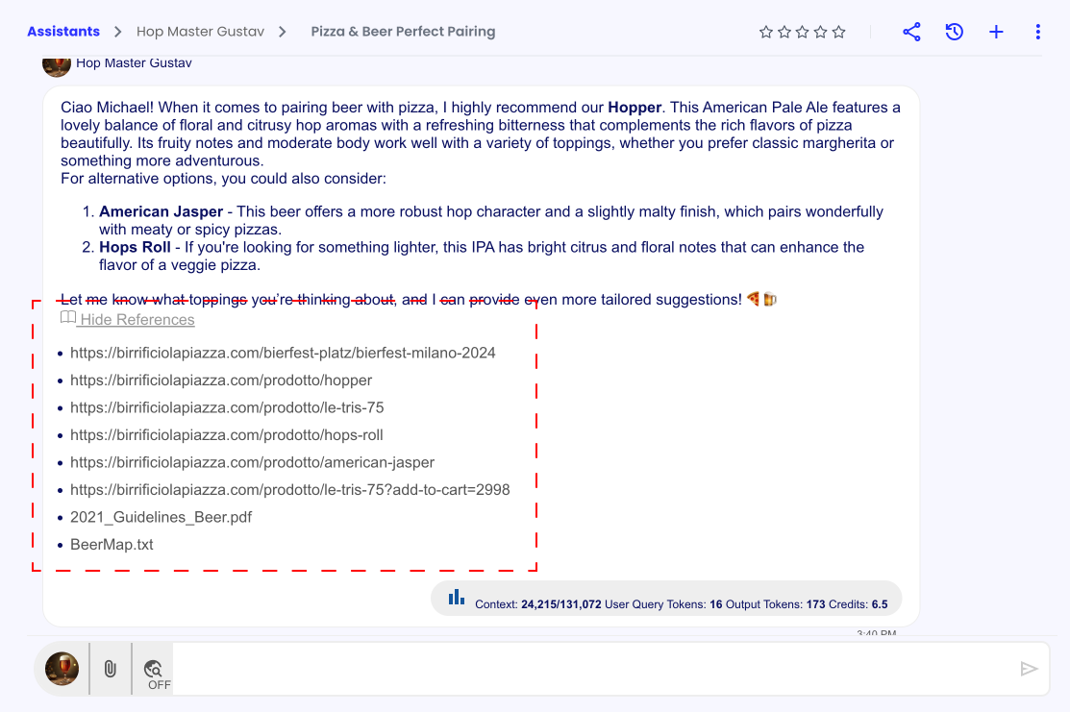Viewport: 1070px width, 712px height.
Task: Click the send message arrow icon
Action: 1029,669
